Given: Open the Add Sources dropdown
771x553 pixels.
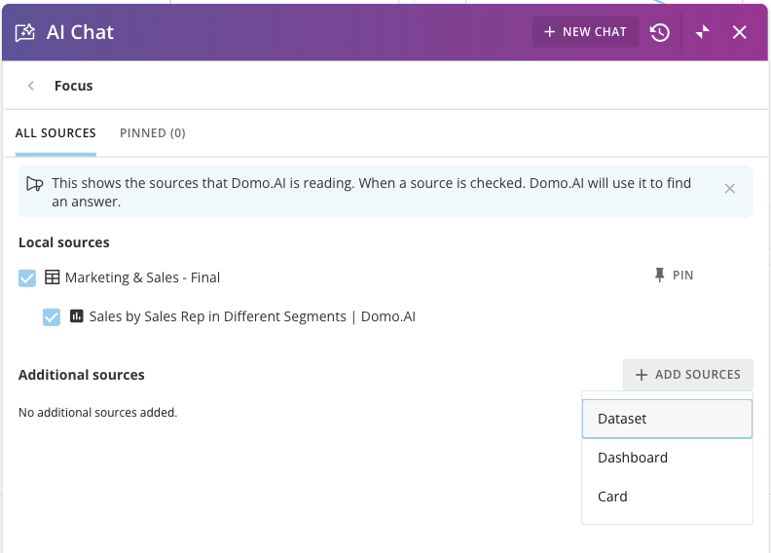Looking at the screenshot, I should [x=687, y=375].
